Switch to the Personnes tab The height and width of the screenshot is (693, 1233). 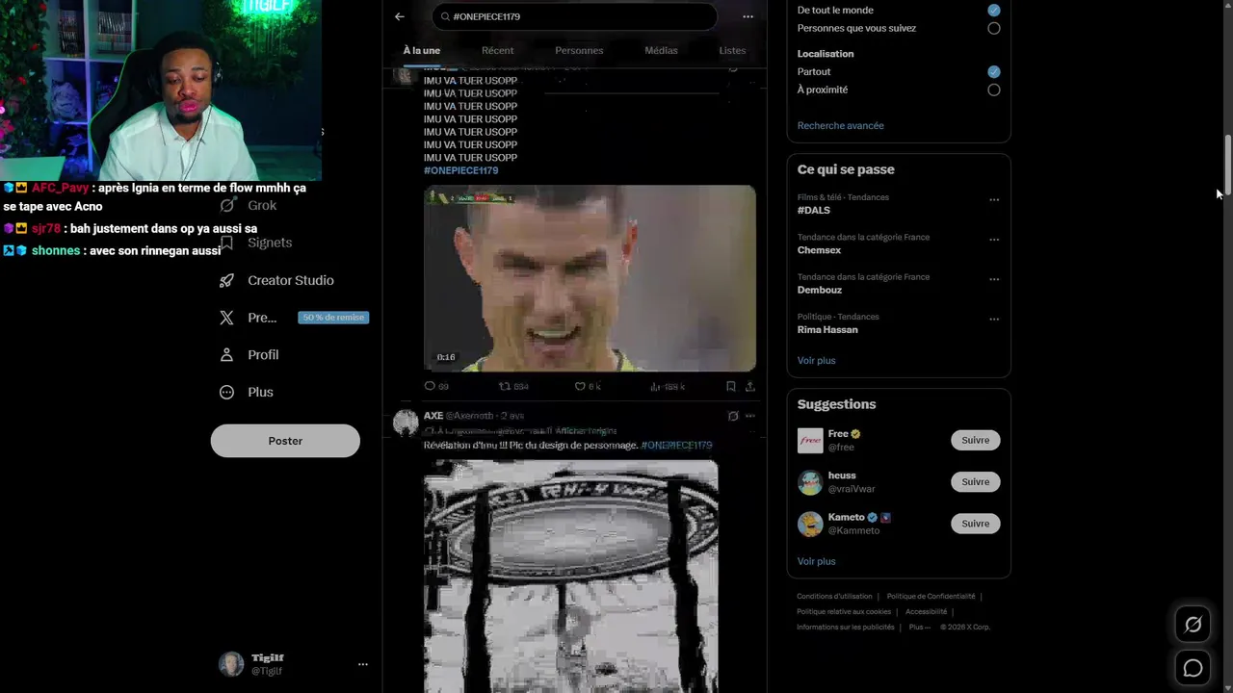[579, 50]
